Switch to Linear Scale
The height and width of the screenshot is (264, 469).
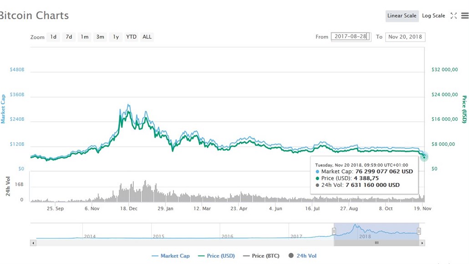pos(402,16)
